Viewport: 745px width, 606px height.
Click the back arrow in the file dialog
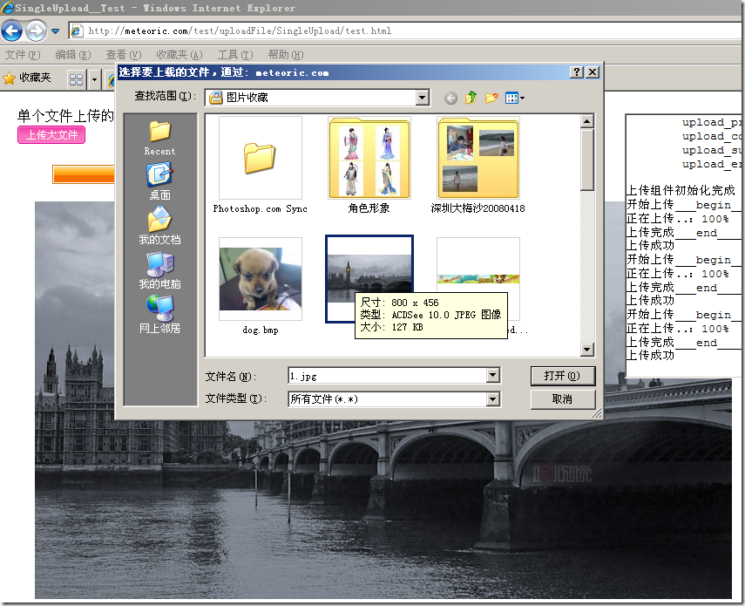(450, 97)
